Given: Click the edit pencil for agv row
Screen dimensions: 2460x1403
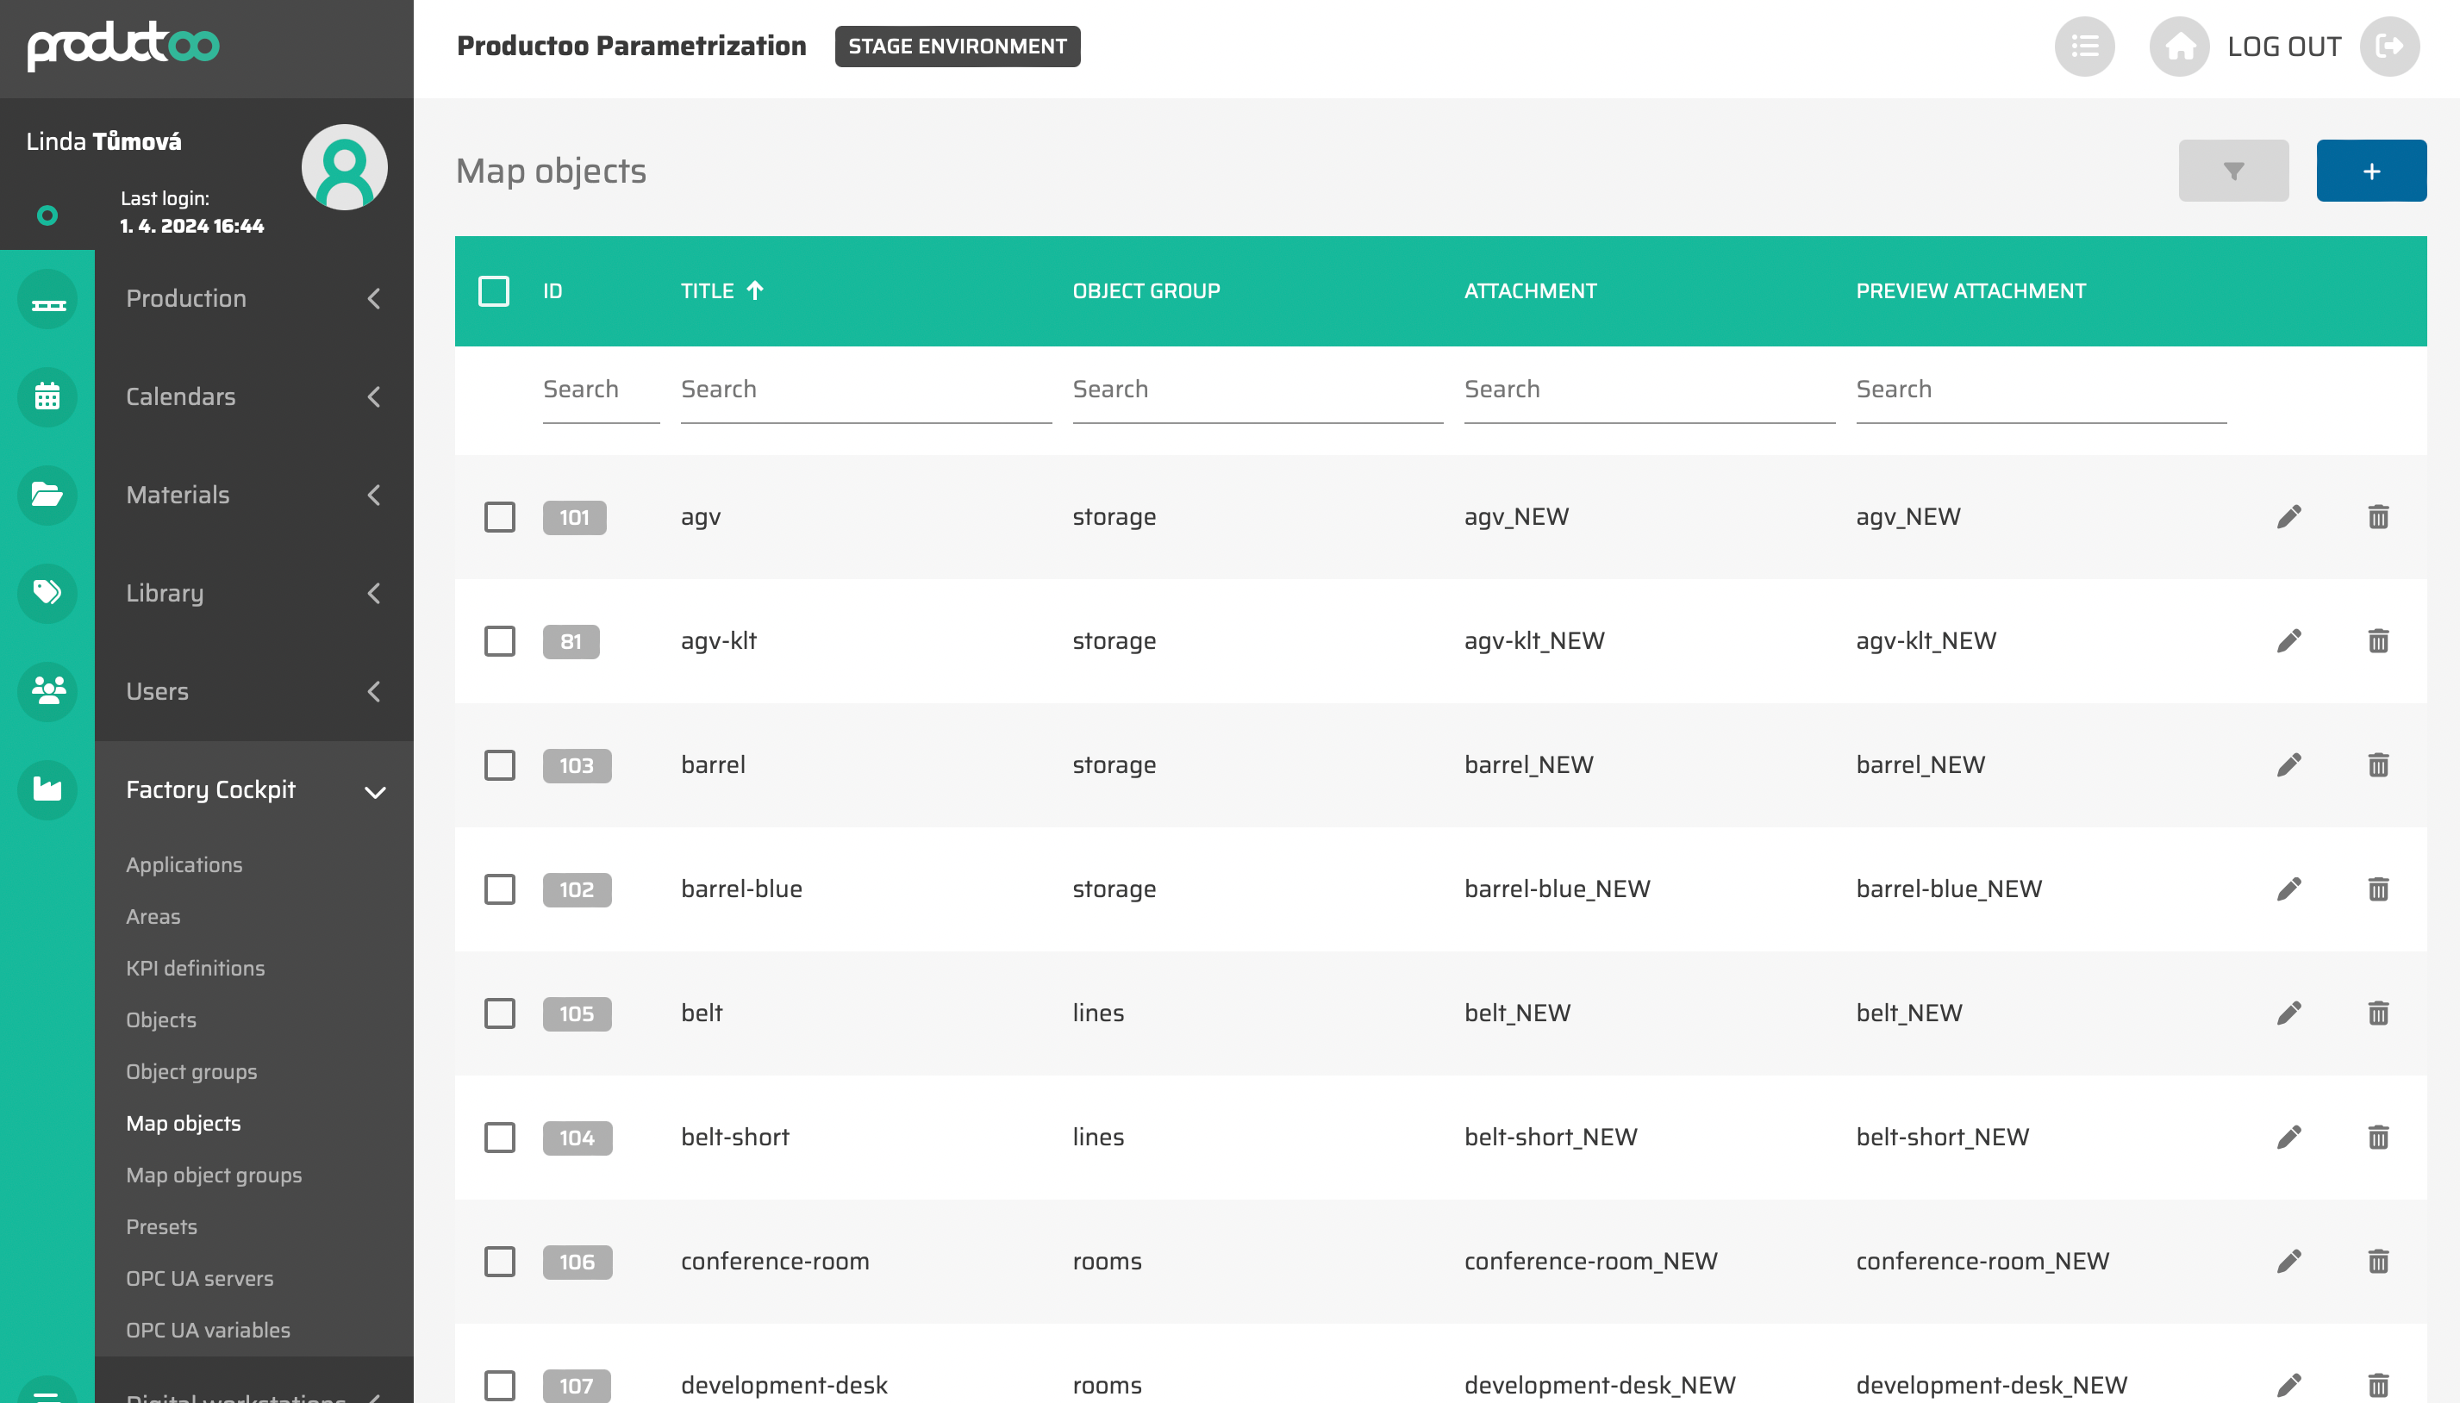Looking at the screenshot, I should (2288, 516).
